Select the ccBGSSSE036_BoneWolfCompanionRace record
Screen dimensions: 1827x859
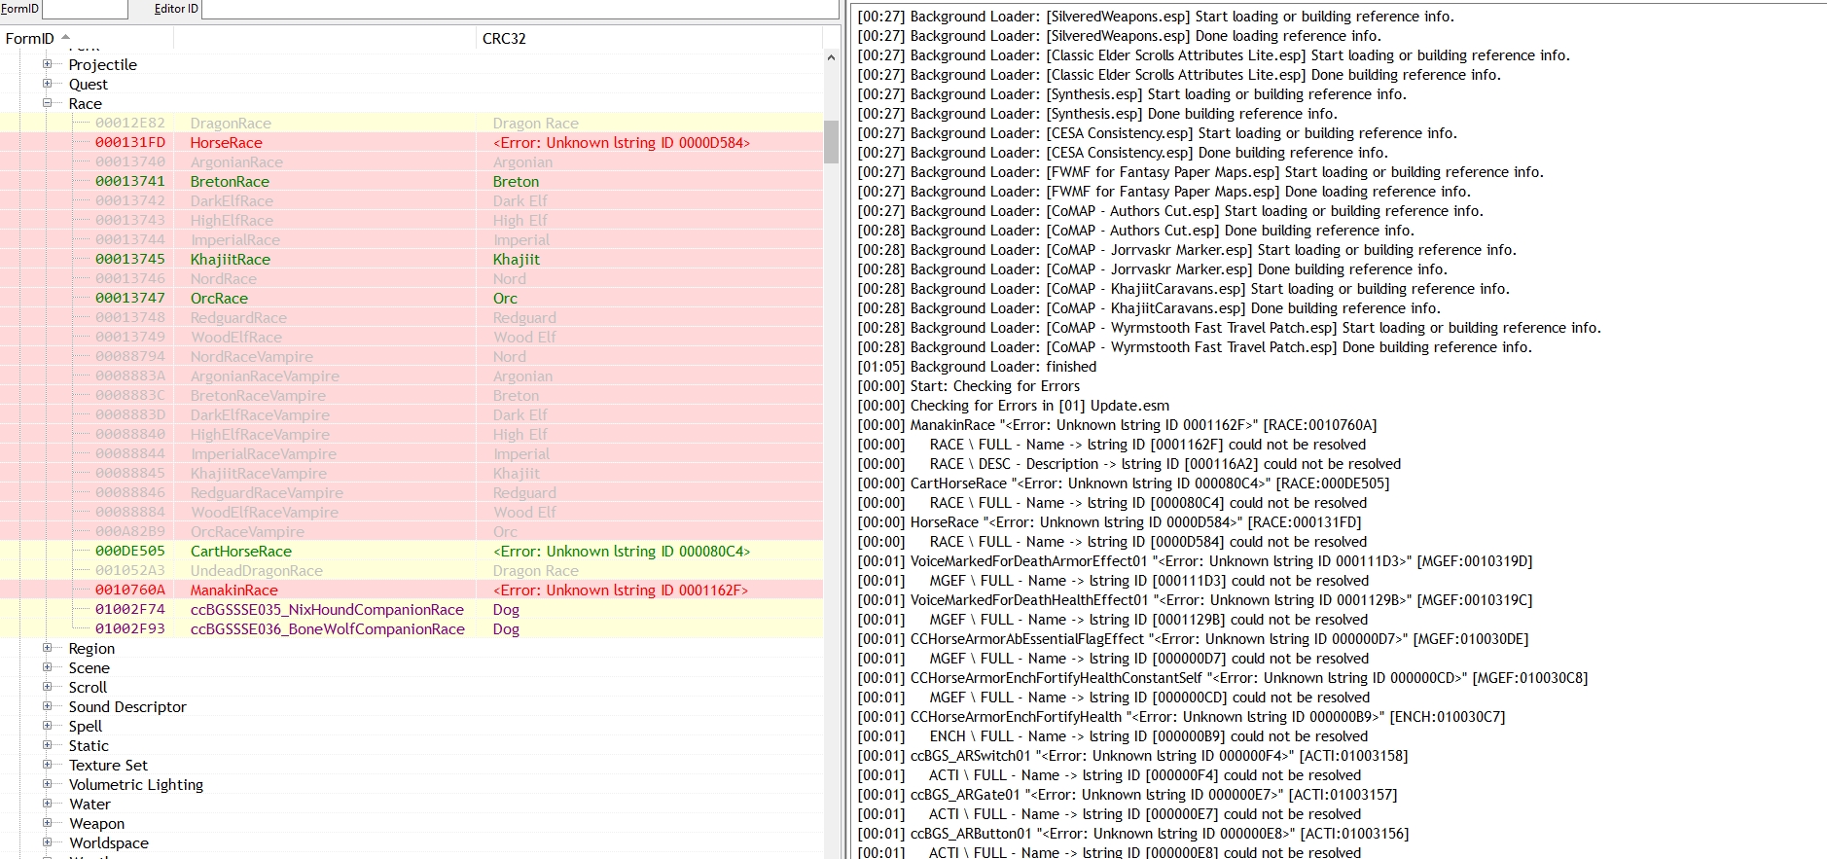click(x=412, y=628)
